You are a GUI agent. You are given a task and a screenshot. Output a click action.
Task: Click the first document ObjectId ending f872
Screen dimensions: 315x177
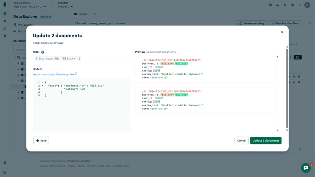[175, 60]
